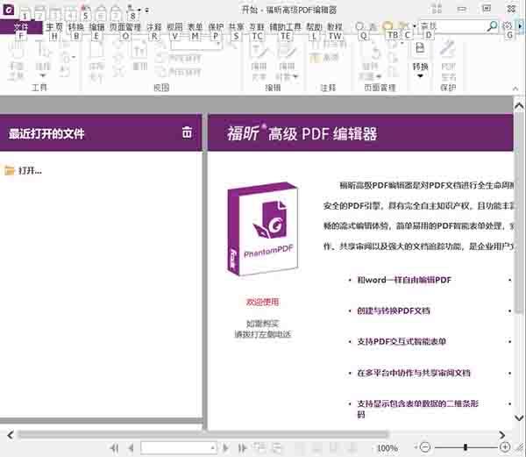The height and width of the screenshot is (457, 526).
Task: Click the PDF签名 protect tool icon
Action: (x=448, y=61)
